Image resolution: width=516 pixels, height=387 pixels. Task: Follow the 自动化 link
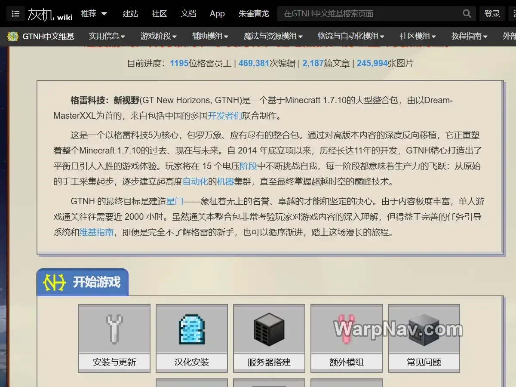(x=195, y=181)
